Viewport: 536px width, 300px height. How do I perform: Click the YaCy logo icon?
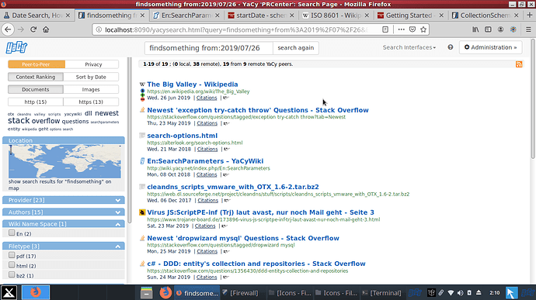click(x=16, y=47)
